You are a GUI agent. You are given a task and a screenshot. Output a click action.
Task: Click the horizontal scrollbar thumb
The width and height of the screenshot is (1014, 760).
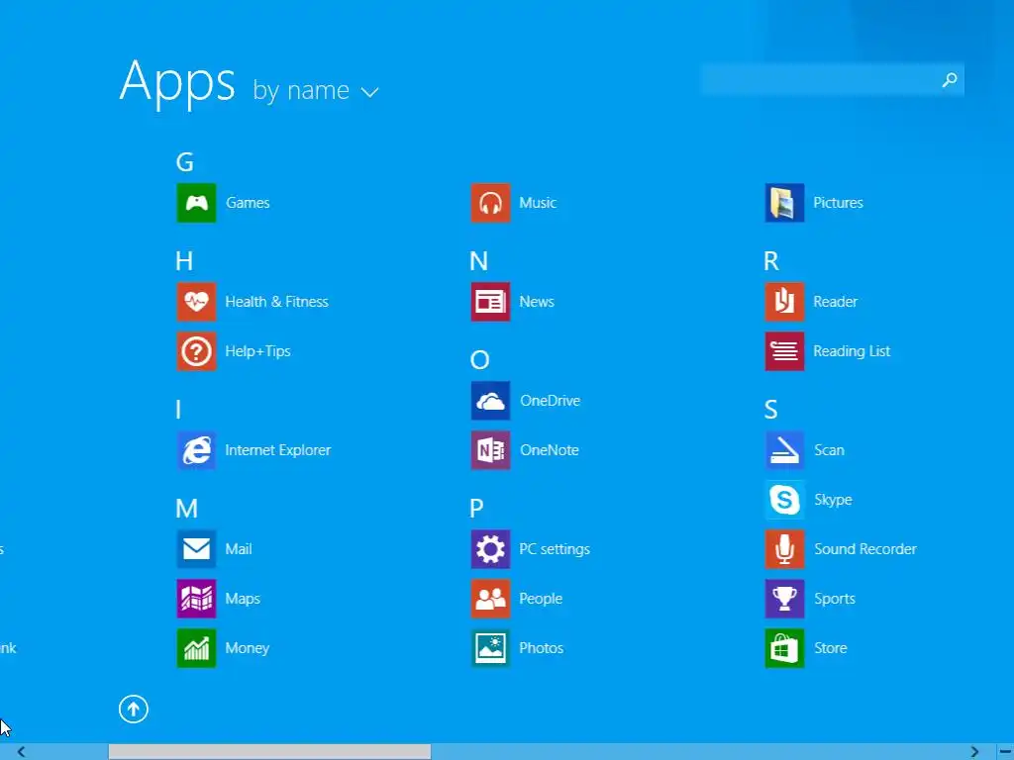point(269,752)
